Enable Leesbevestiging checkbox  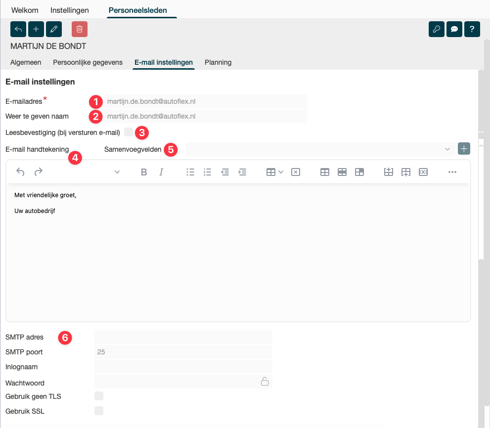129,132
